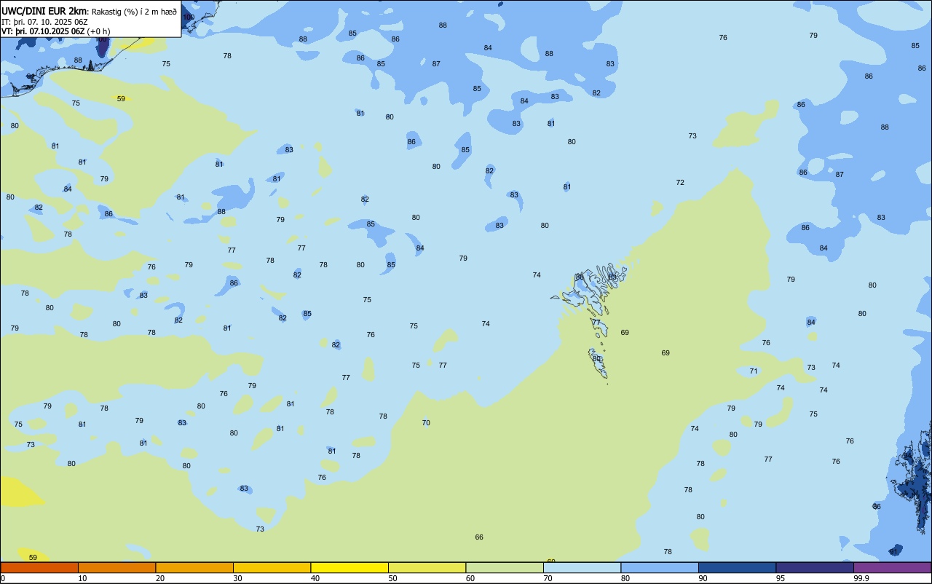Click the legend tick label '30'

[237, 578]
